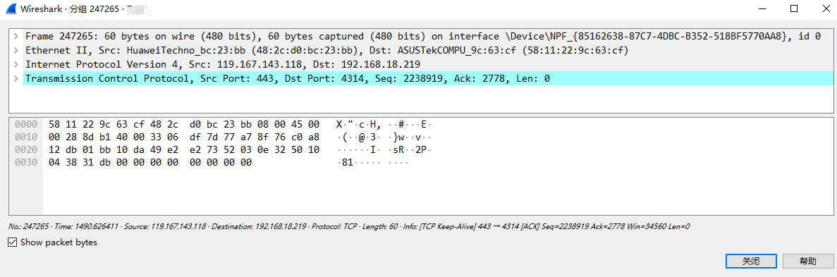Expand the Internet Protocol Version 4 section
The image size is (837, 277).
pos(16,65)
